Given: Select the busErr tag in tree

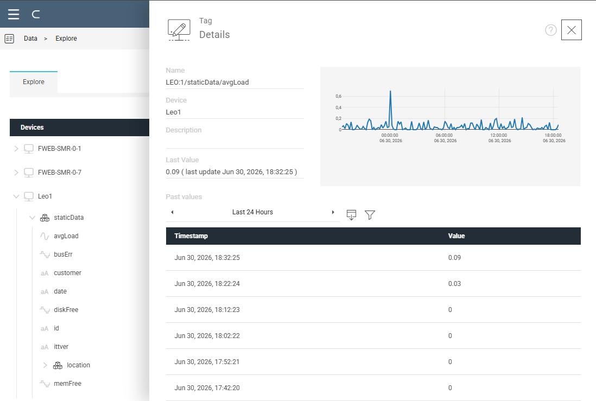Looking at the screenshot, I should (x=63, y=254).
